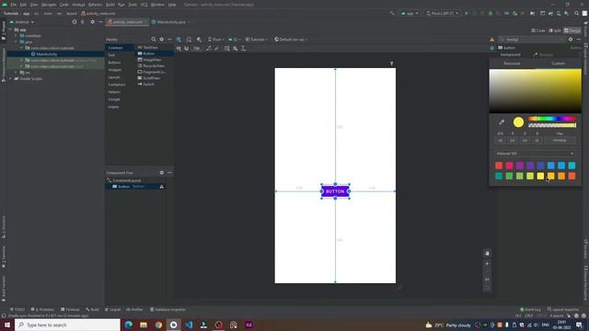The height and width of the screenshot is (331, 589).
Task: Pick the red Material swatch
Action: [499, 165]
